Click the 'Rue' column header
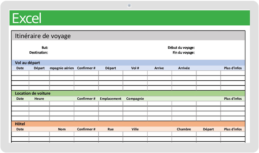The image size is (259, 153). coord(110,129)
